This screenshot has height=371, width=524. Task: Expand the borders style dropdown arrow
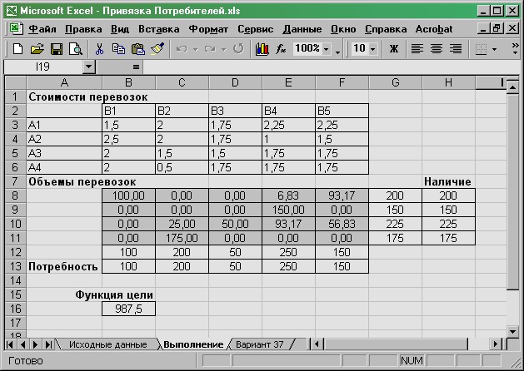[x=495, y=49]
